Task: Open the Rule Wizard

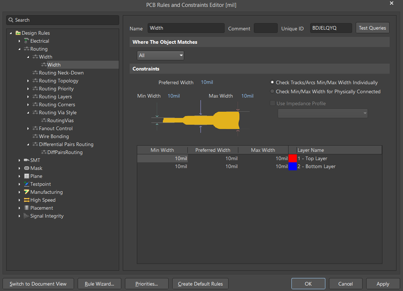Action: point(99,284)
